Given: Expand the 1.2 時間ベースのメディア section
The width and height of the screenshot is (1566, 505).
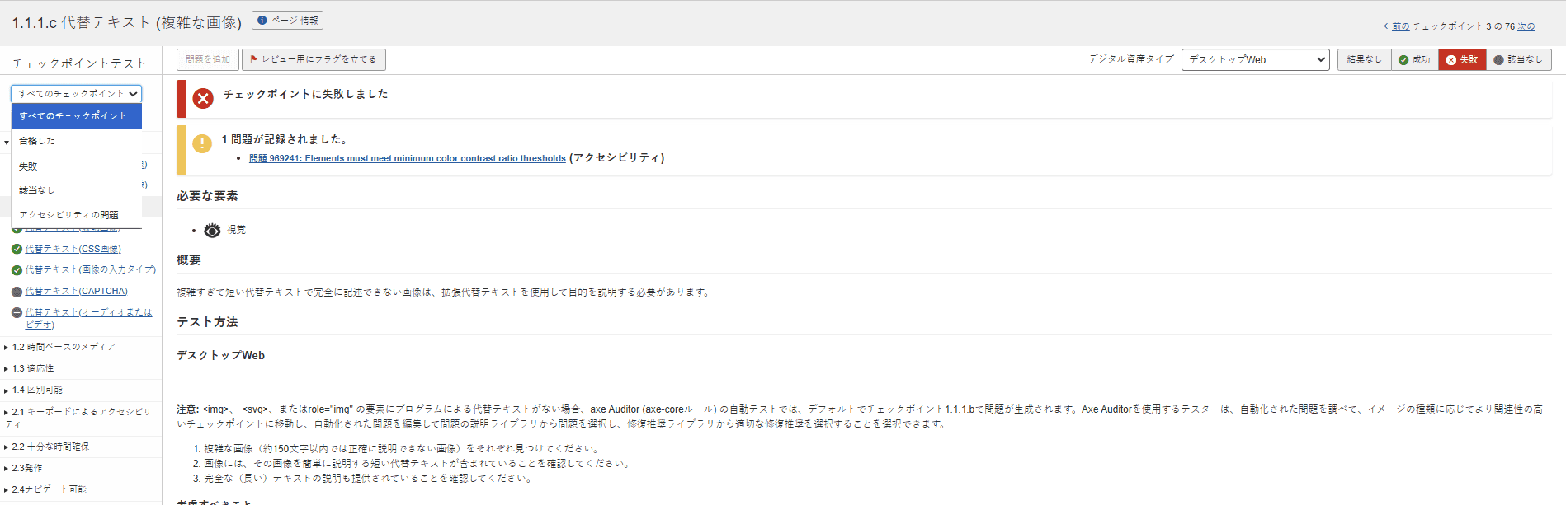Looking at the screenshot, I should (64, 348).
